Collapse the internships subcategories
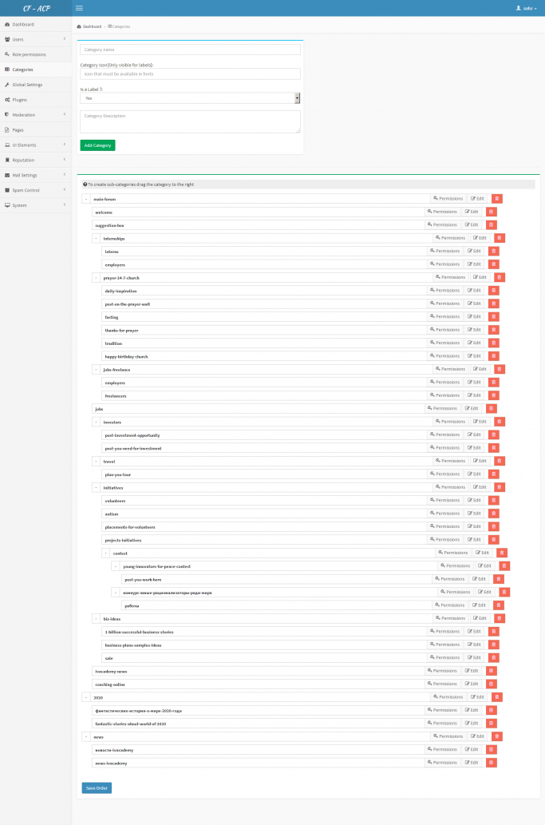This screenshot has width=545, height=825. click(96, 238)
